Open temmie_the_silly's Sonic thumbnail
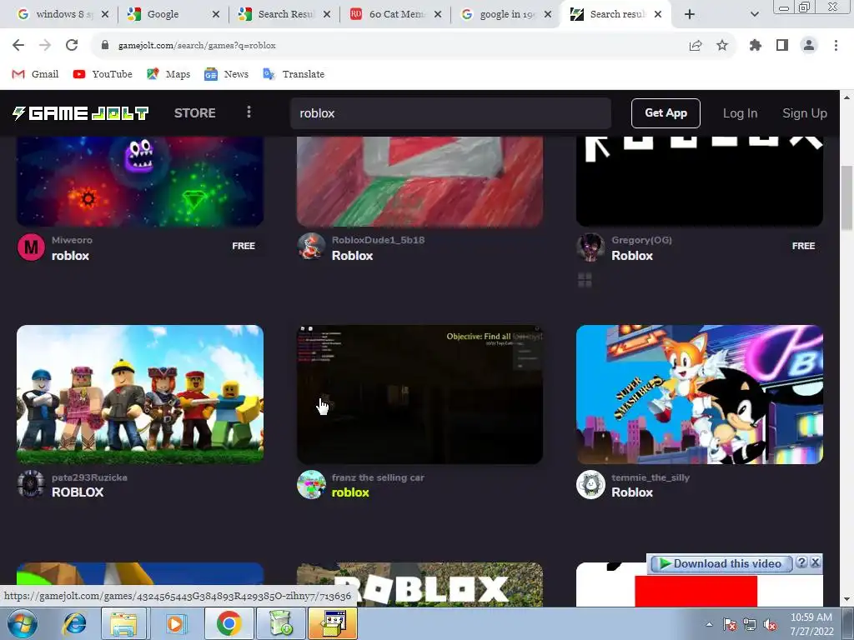 pos(700,394)
